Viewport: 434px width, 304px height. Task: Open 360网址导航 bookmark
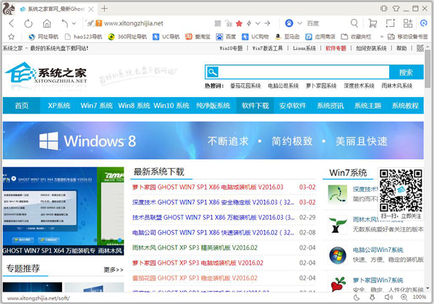tap(127, 36)
